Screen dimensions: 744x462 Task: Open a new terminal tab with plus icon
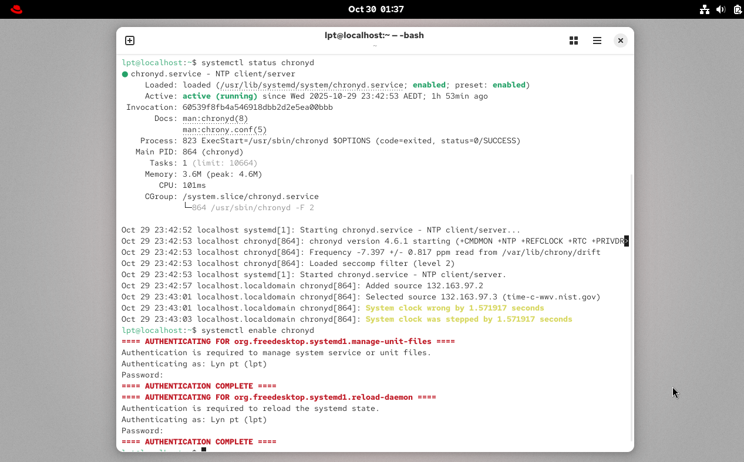click(129, 41)
